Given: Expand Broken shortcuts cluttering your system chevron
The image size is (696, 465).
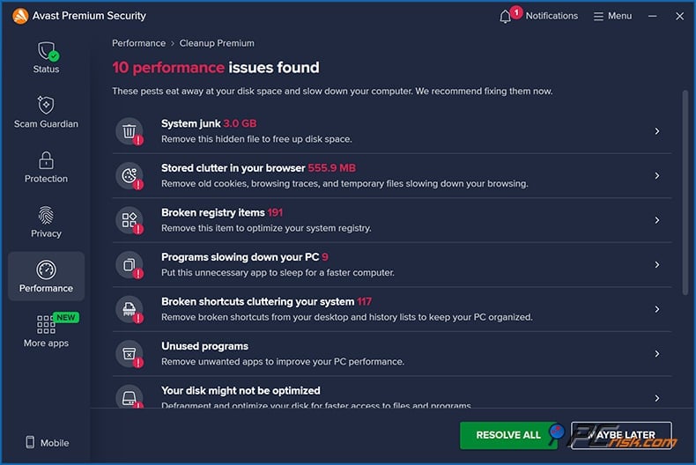Looking at the screenshot, I should pyautogui.click(x=657, y=309).
